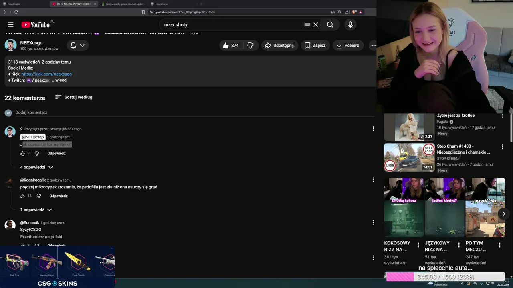Like the Rogalrogalik comment with 14 likes

[22, 196]
